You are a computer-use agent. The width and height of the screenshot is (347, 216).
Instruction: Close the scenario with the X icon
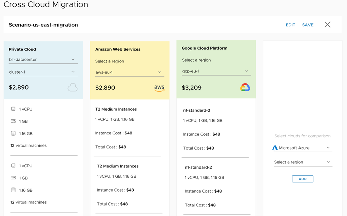(327, 24)
